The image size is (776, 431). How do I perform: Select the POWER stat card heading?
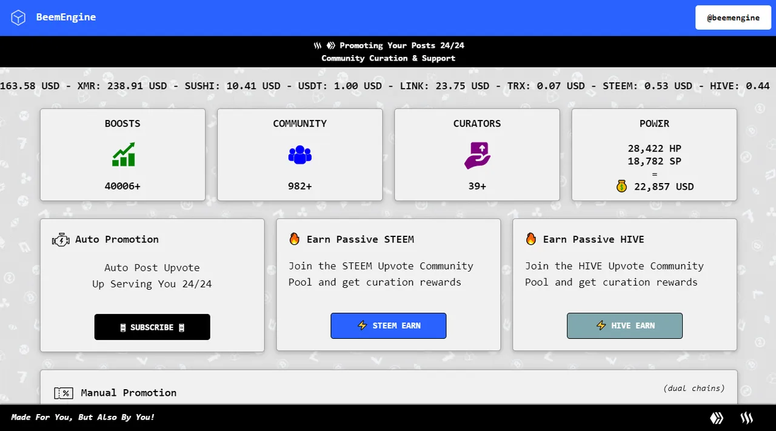(x=655, y=124)
